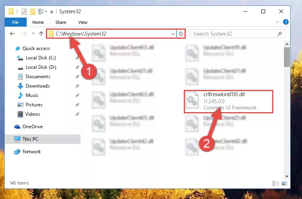This screenshot has width=302, height=199.
Task: Click the scroll up arrow
Action: [287, 44]
